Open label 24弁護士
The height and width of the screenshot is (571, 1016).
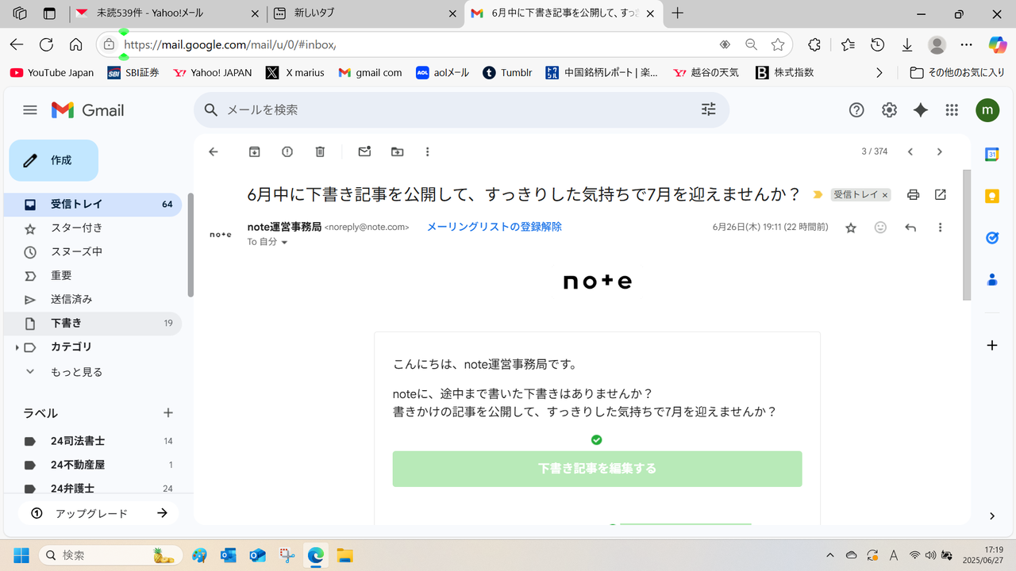coord(93,489)
